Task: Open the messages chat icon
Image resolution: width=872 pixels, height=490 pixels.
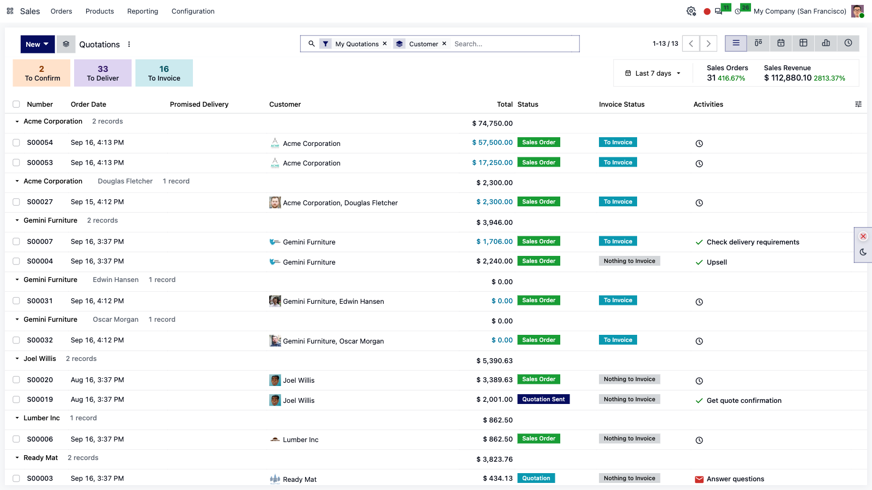Action: (718, 11)
